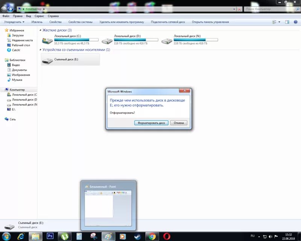Click the red X stop button by address bar
Viewport: 301px width, 241px height.
(239, 9)
